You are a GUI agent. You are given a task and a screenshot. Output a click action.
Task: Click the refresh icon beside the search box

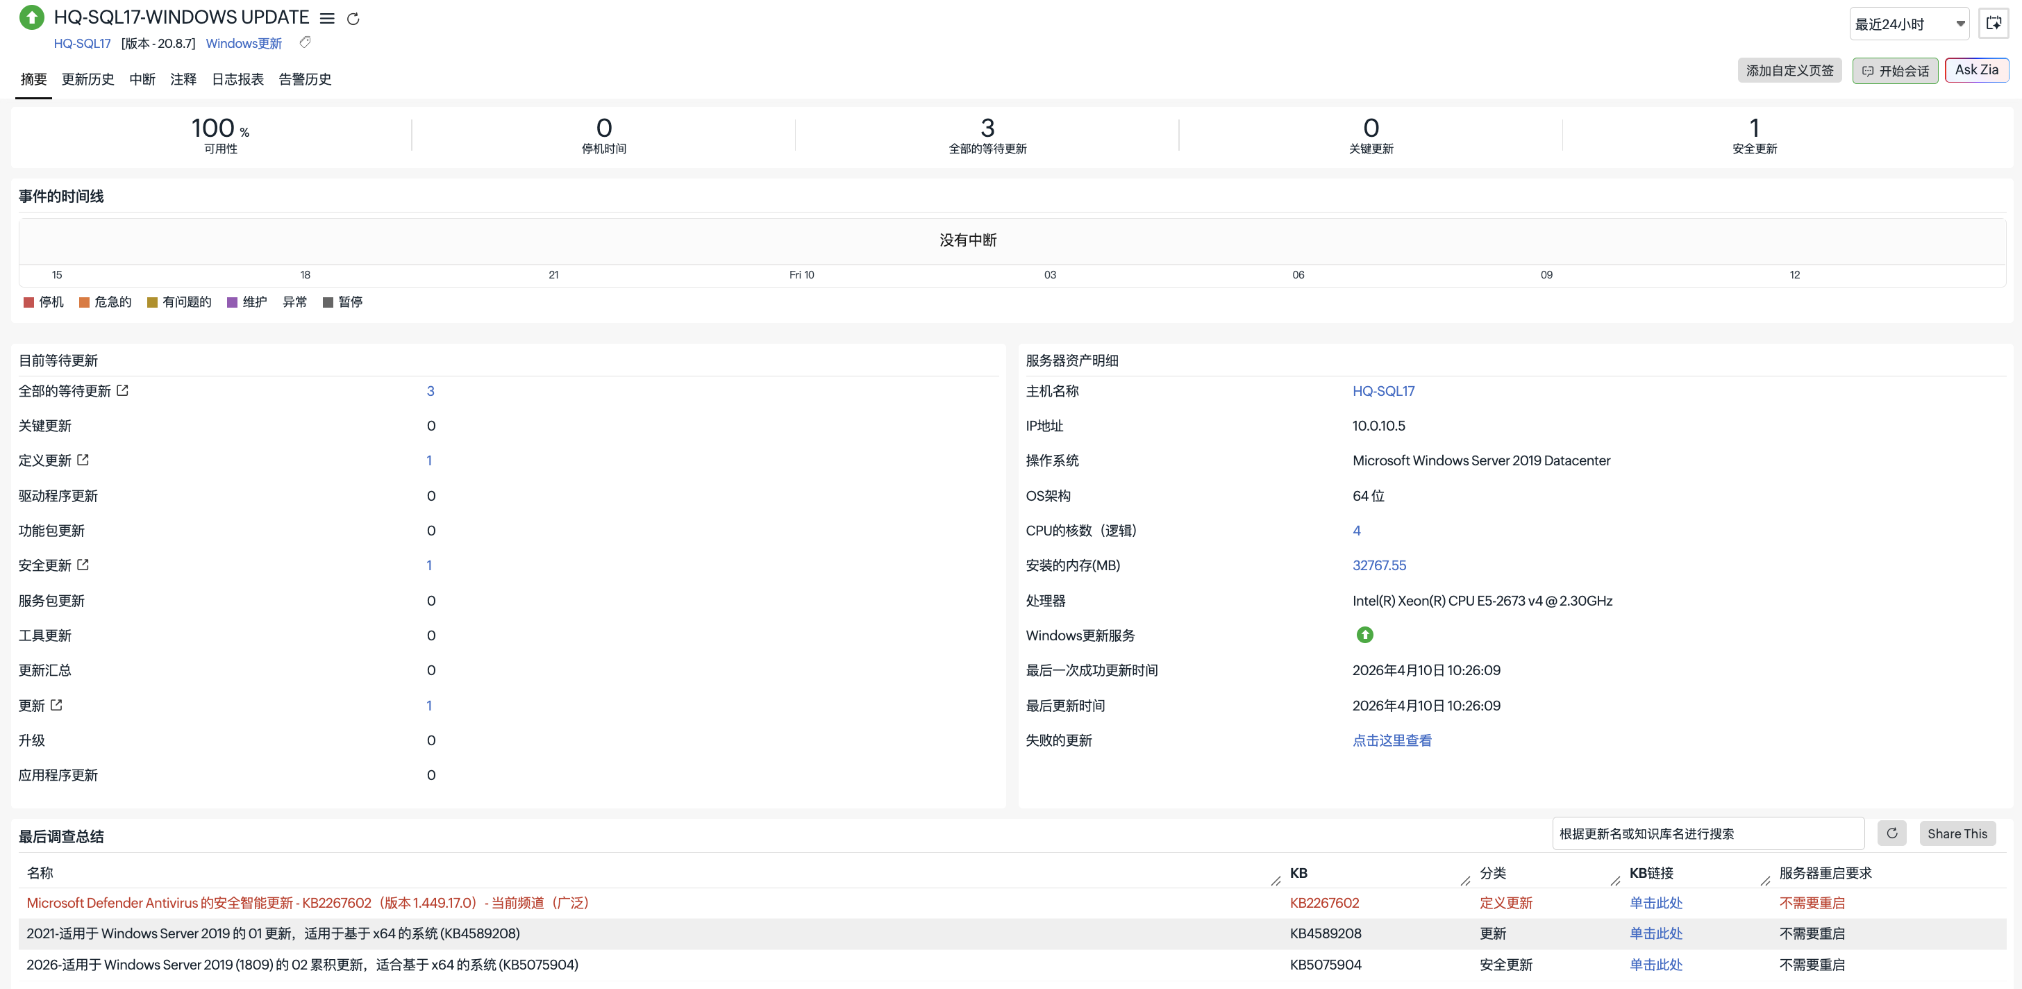point(1891,833)
